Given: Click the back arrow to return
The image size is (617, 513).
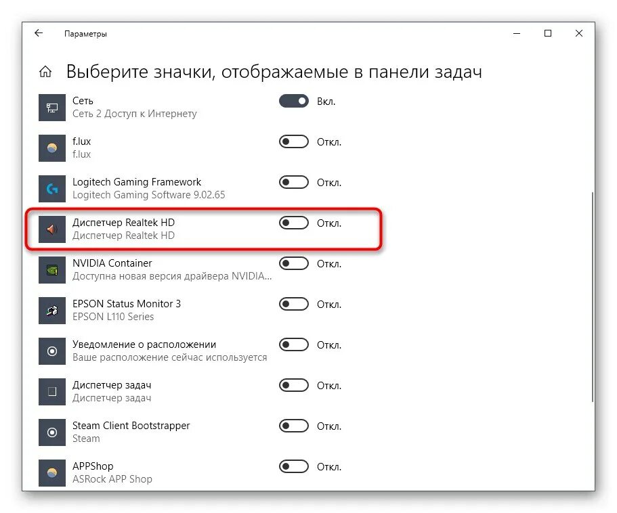Looking at the screenshot, I should [x=38, y=32].
